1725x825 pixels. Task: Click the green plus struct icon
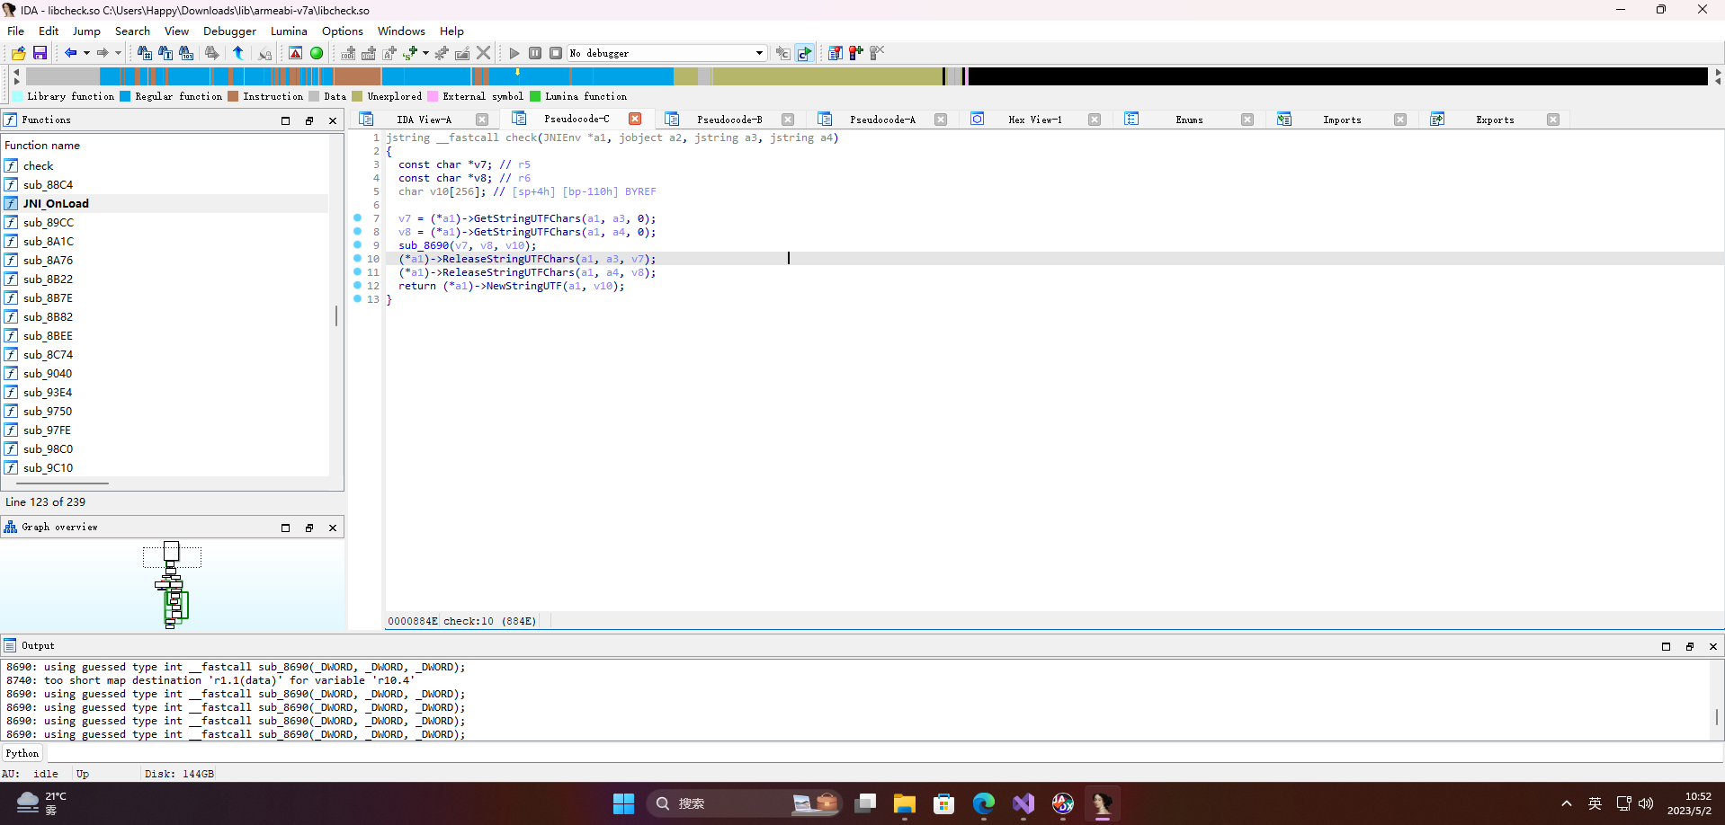point(410,53)
